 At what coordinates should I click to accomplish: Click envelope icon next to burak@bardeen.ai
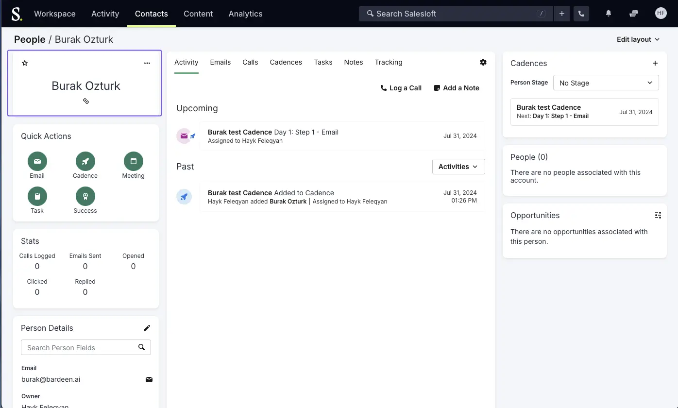(x=149, y=379)
